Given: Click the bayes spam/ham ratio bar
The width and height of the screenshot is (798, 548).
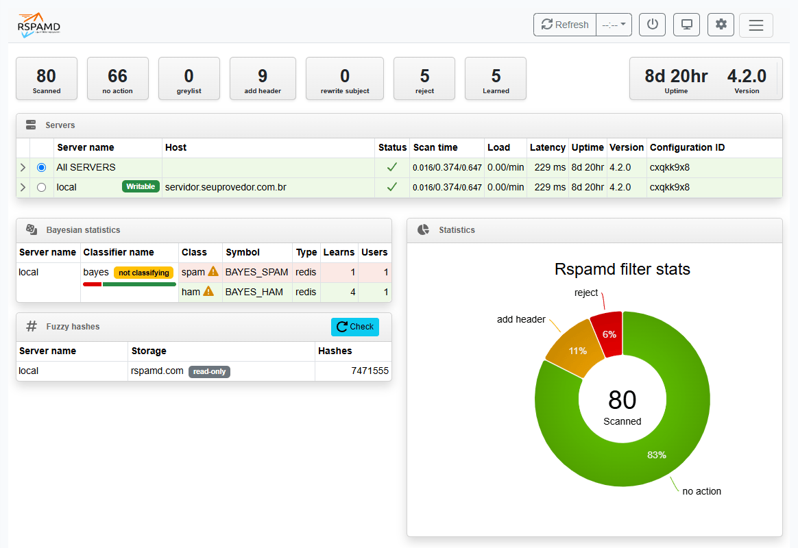Looking at the screenshot, I should [x=130, y=284].
